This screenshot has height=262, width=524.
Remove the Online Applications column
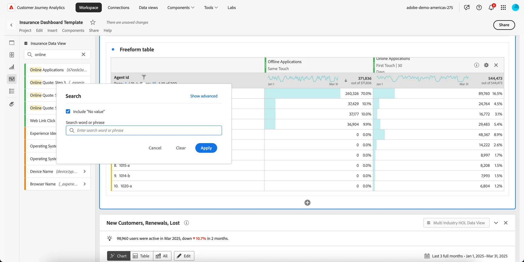496,65
